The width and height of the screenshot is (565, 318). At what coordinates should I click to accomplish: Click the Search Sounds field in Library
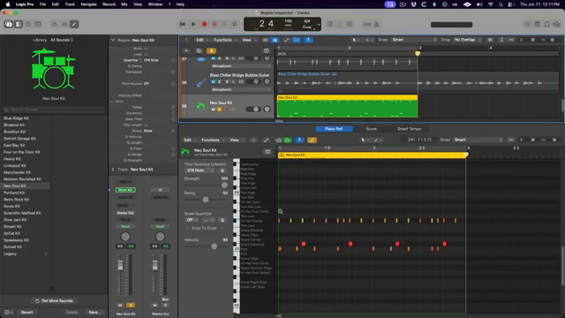click(54, 110)
